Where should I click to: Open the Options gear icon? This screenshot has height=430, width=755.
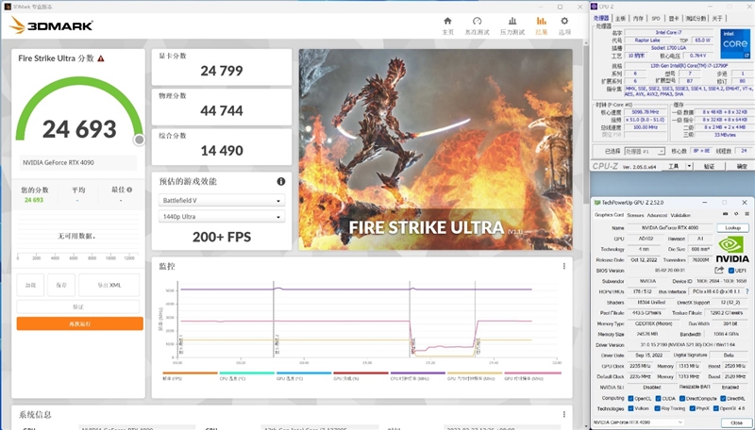click(x=564, y=21)
